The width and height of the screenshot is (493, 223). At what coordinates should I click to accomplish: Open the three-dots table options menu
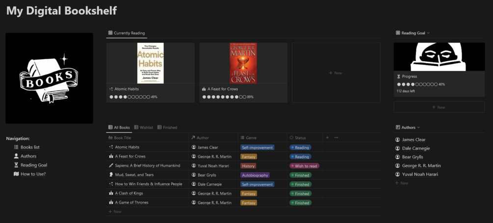pyautogui.click(x=337, y=138)
